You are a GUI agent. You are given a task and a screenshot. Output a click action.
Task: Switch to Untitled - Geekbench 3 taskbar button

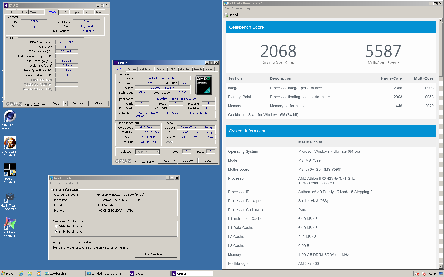point(107,274)
